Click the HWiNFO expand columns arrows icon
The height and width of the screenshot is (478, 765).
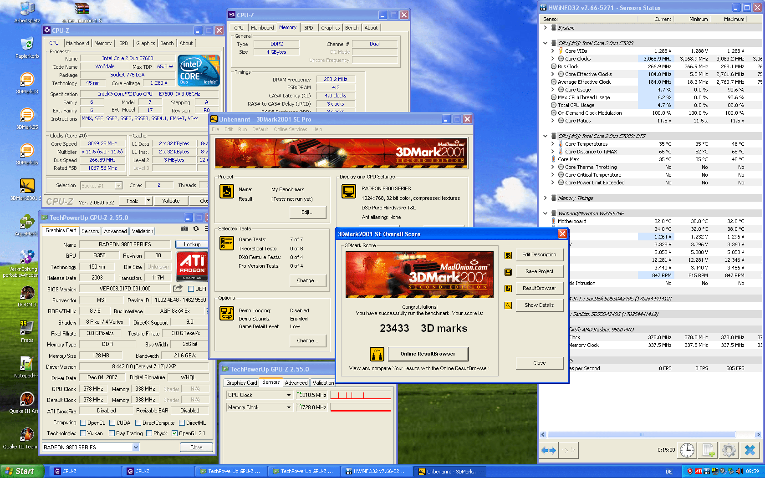548,450
